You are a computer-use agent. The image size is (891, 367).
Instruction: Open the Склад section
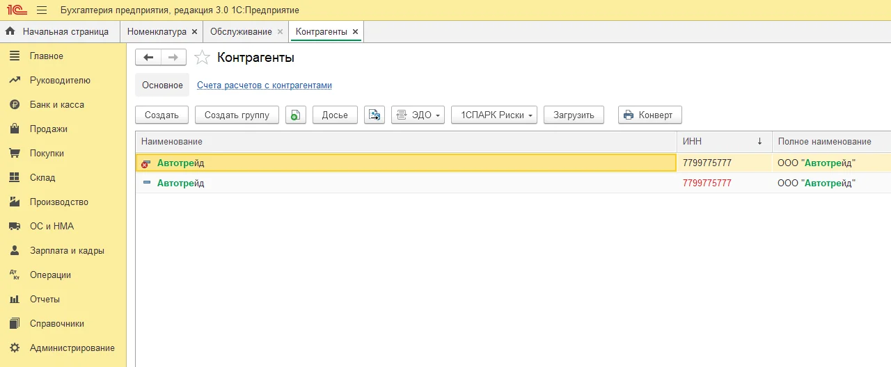coord(42,177)
